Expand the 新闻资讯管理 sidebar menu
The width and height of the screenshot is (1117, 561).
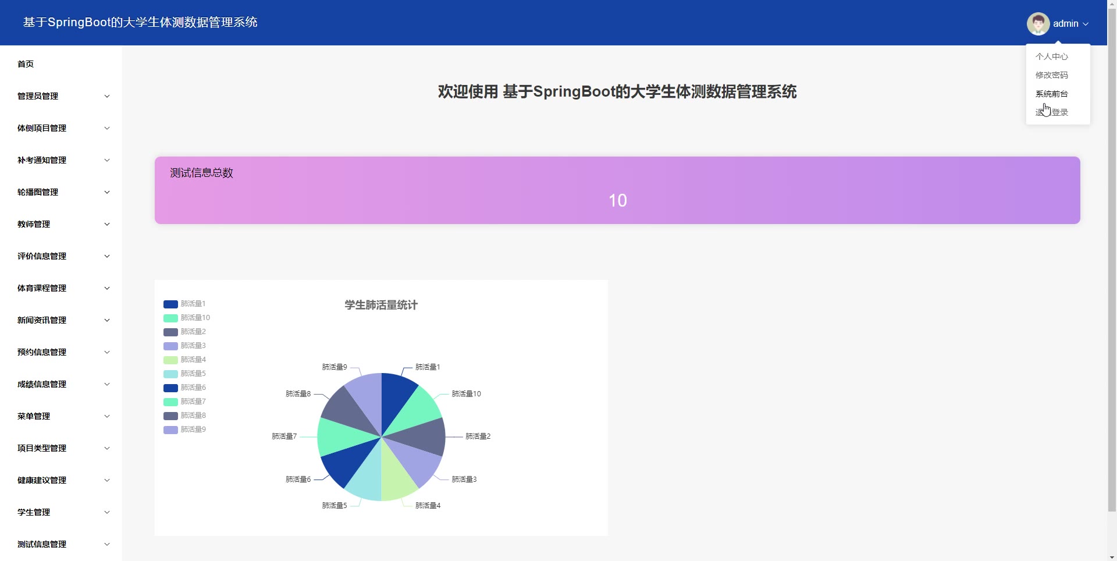(x=61, y=320)
